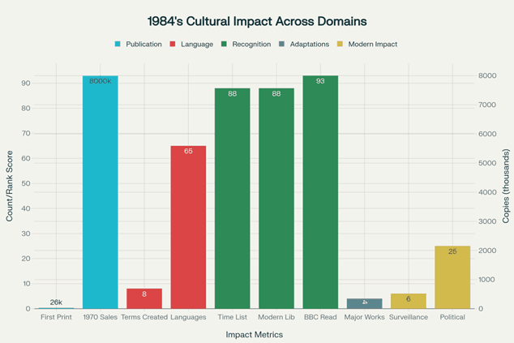Select the small yellow Surveillance bar
Image resolution: width=514 pixels, height=343 pixels.
point(408,301)
